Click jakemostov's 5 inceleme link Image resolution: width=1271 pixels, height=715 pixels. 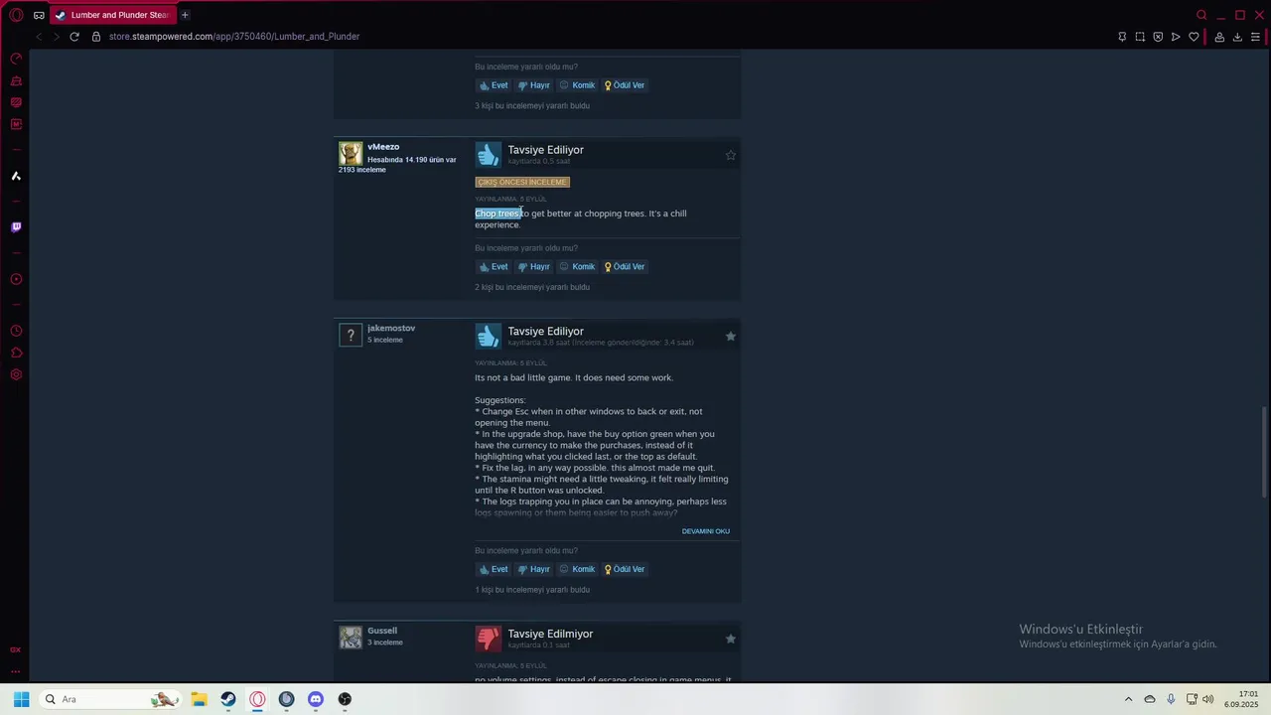(385, 340)
